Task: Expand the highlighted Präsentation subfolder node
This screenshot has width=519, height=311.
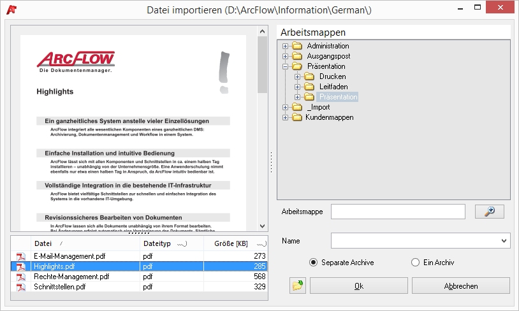Action: 297,98
